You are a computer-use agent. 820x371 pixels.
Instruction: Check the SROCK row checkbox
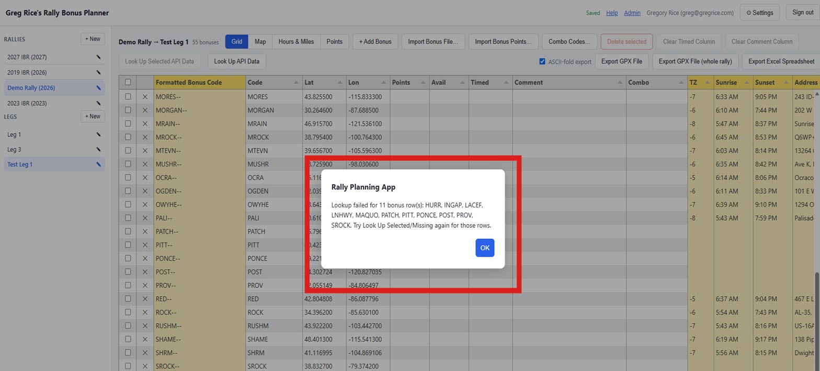(x=128, y=366)
